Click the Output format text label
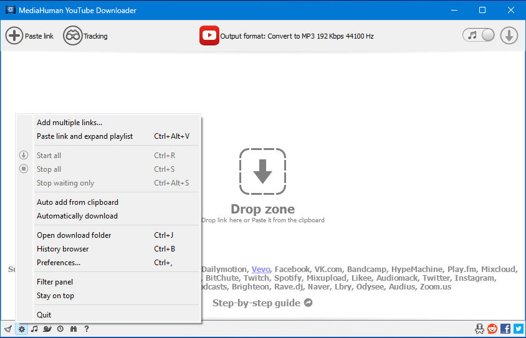Viewport: 526px width, 338px height. pos(297,36)
